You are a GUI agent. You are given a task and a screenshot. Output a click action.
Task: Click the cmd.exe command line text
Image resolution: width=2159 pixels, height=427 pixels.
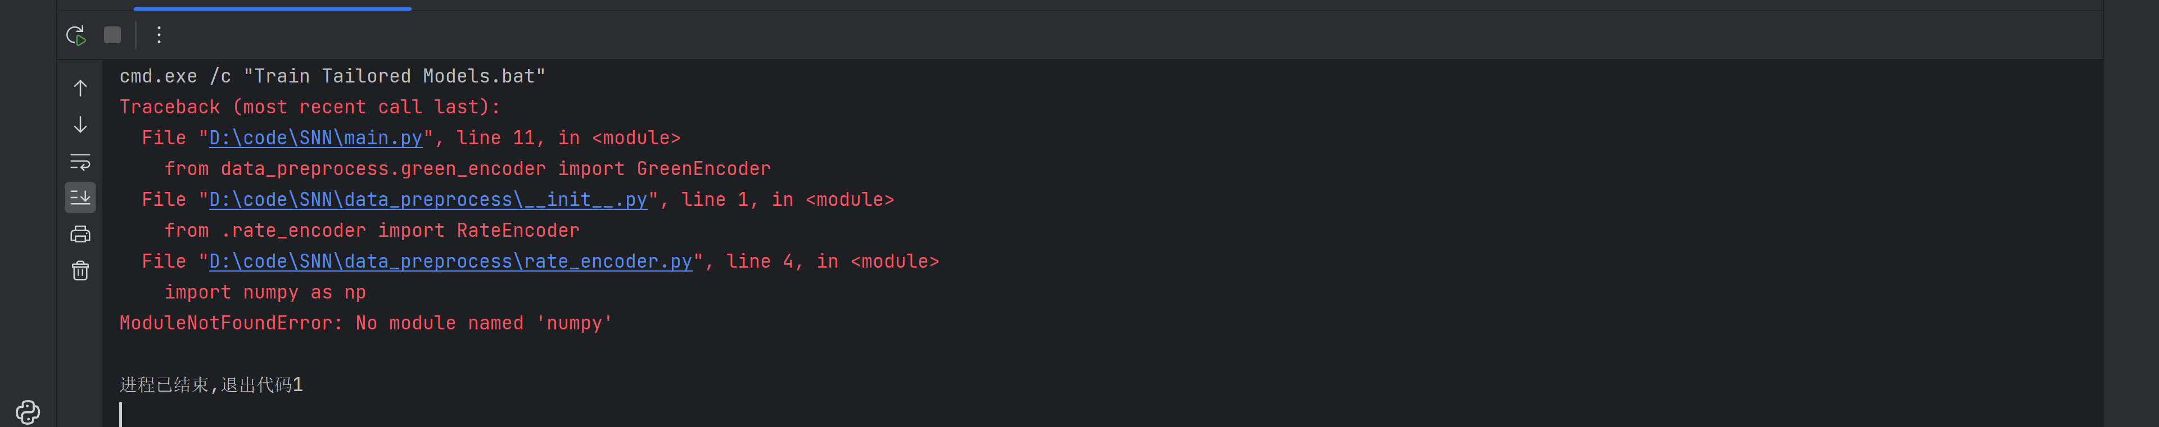click(x=332, y=76)
